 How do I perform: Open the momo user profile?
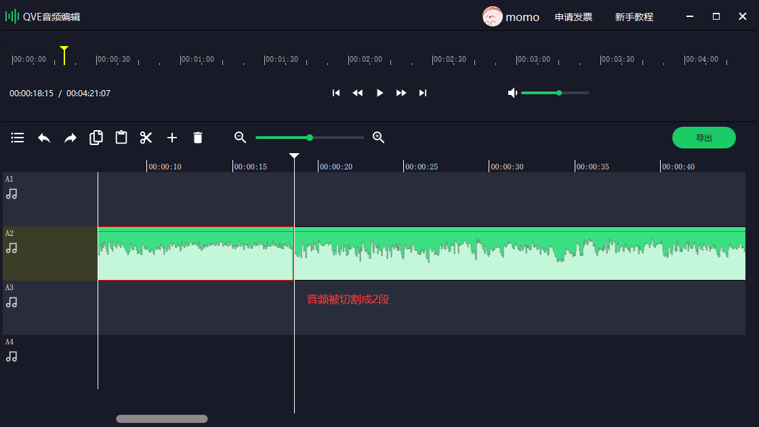point(511,17)
